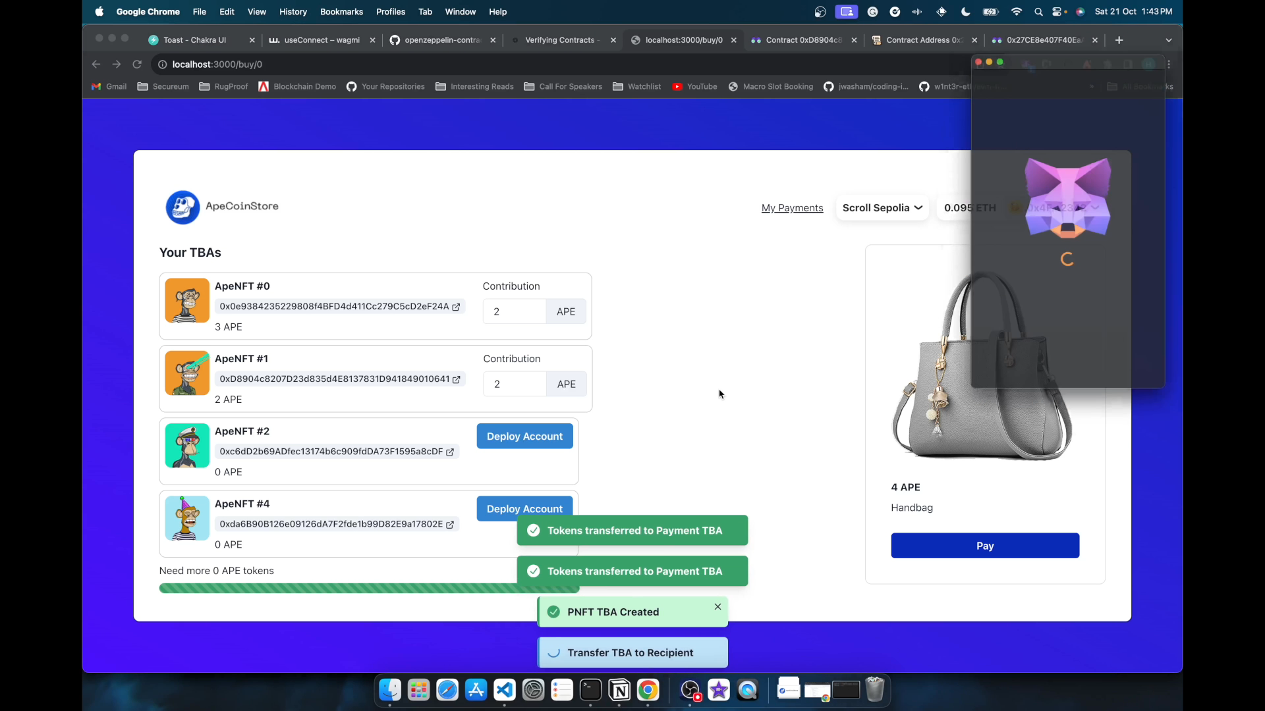Click the Transfer TBA to Recipient toast
The height and width of the screenshot is (711, 1265).
pos(632,652)
